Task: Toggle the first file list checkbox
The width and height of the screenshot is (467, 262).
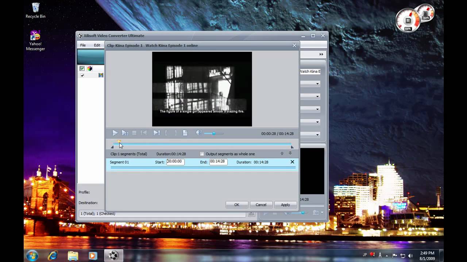Action: click(82, 68)
